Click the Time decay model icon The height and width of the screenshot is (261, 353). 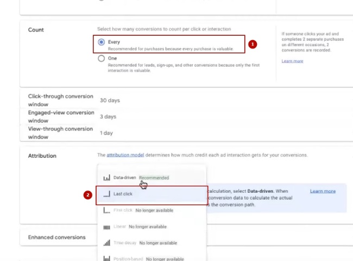(x=106, y=243)
